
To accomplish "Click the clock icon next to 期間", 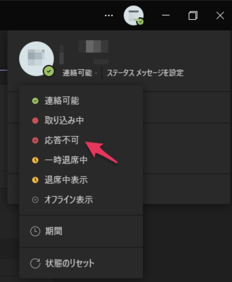I will point(35,231).
